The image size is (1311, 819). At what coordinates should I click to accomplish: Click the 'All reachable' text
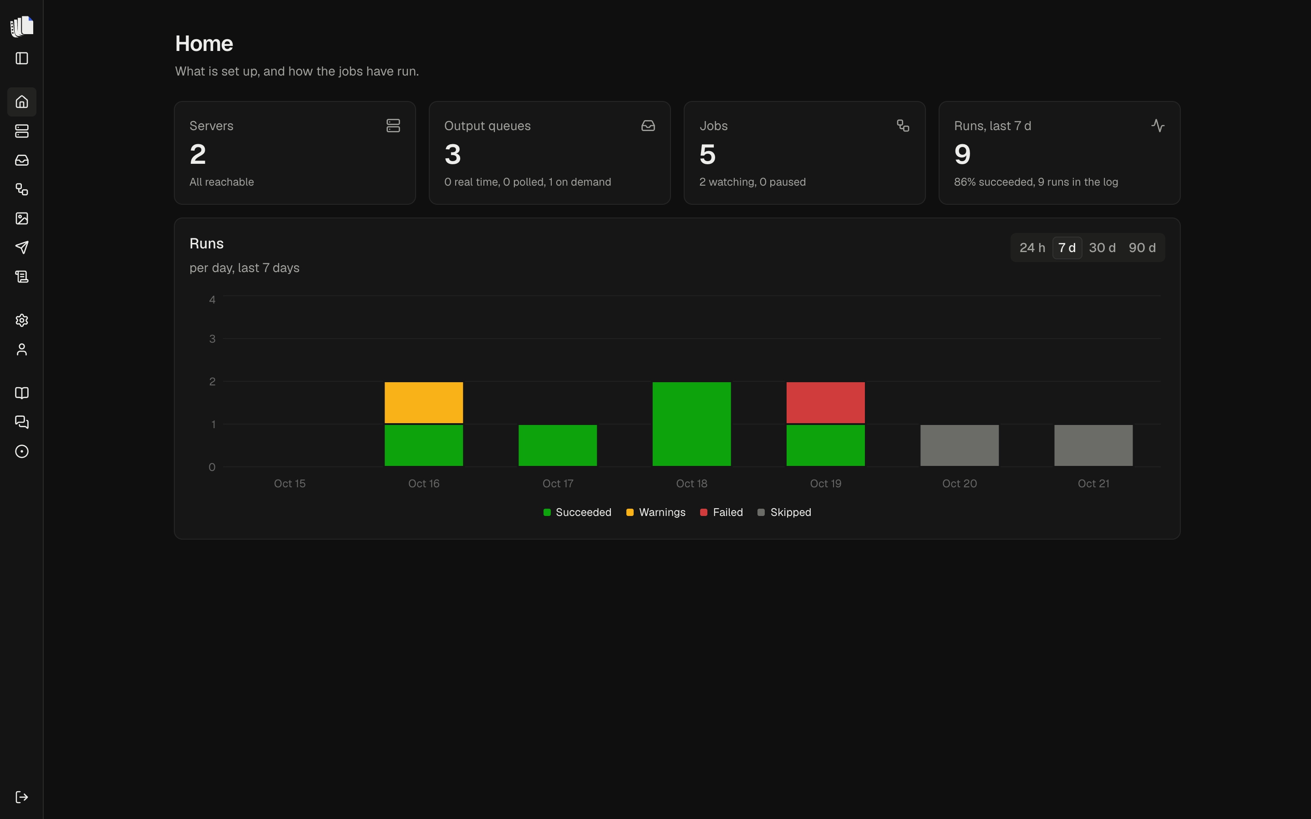coord(222,182)
